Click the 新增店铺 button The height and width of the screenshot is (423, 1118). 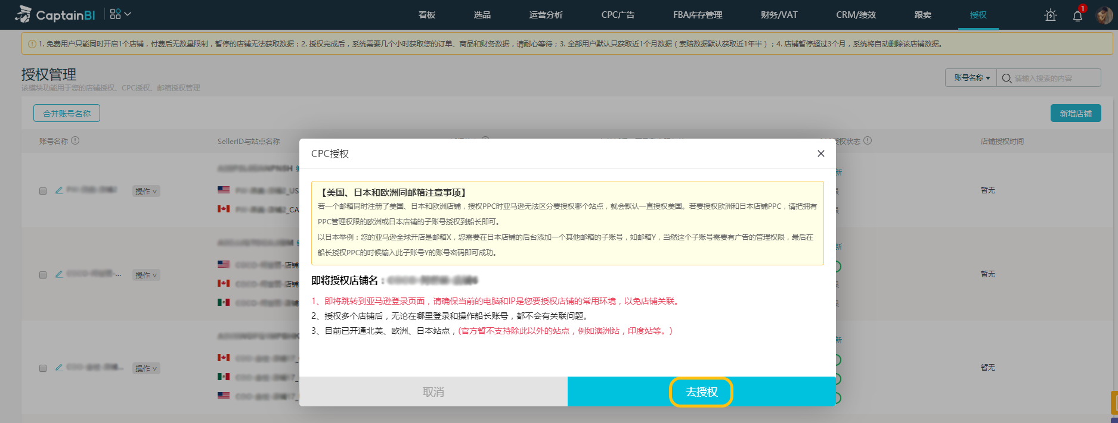coord(1076,113)
